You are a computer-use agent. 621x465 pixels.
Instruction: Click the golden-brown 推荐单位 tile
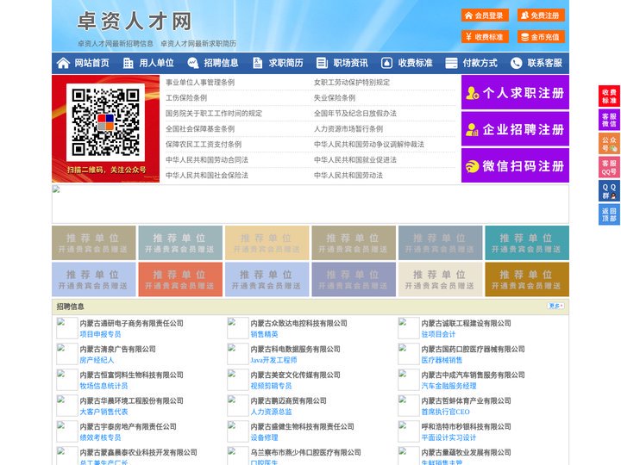coord(527,279)
